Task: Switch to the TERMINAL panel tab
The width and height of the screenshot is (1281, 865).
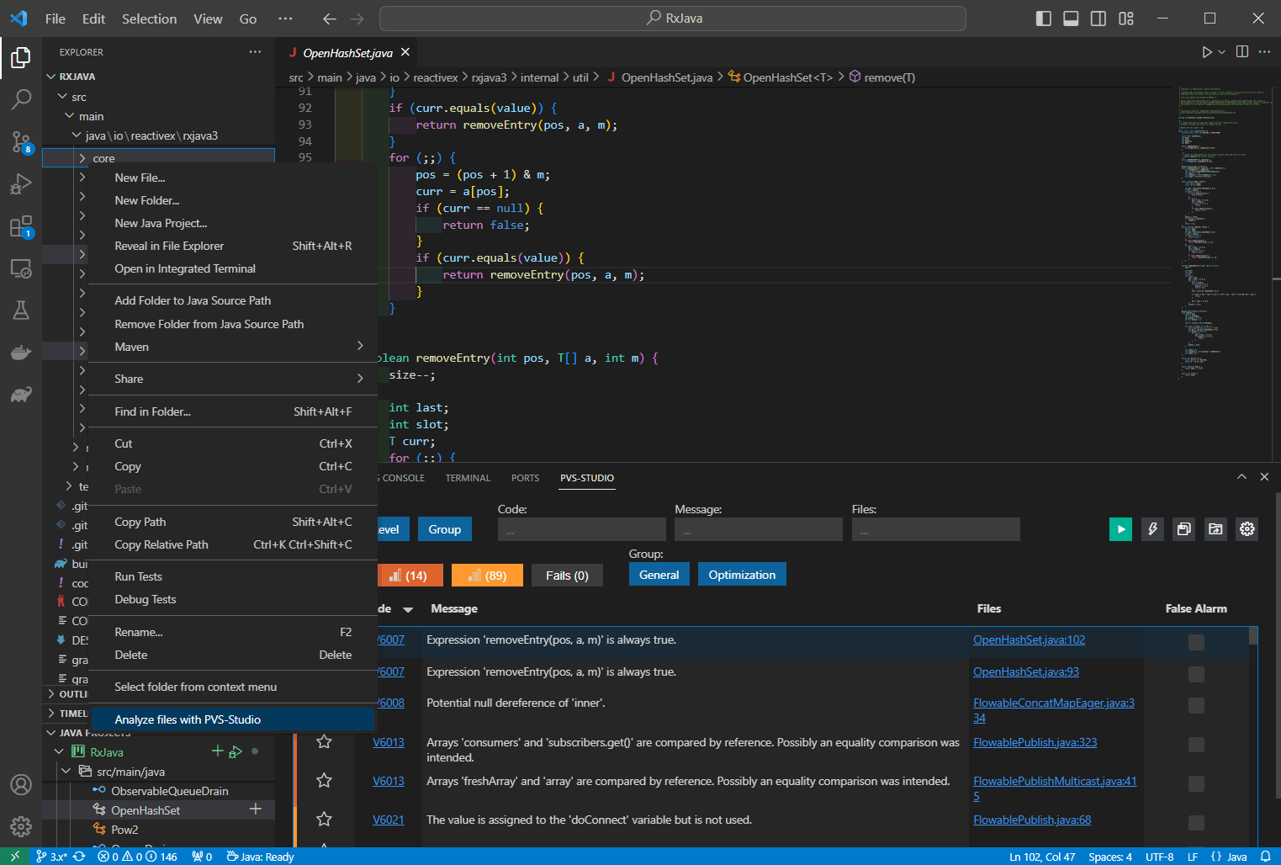Action: point(468,478)
